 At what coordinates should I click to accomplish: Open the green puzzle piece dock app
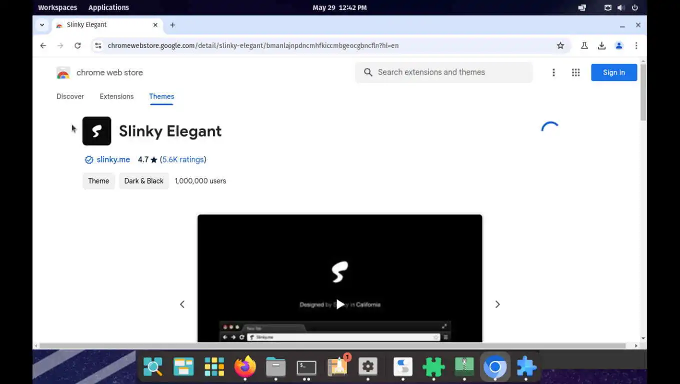pos(433,367)
